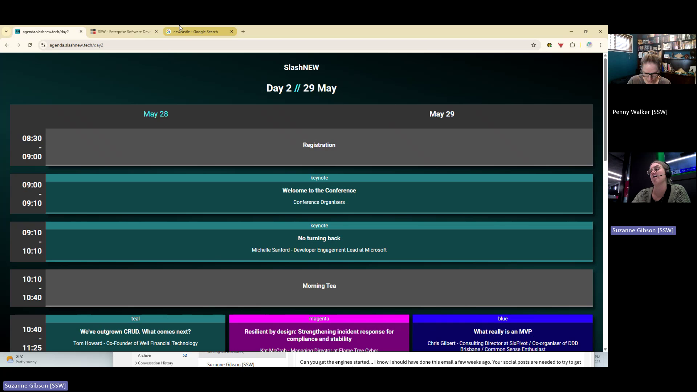Open the Morning Tea block
697x392 pixels.
[319, 288]
